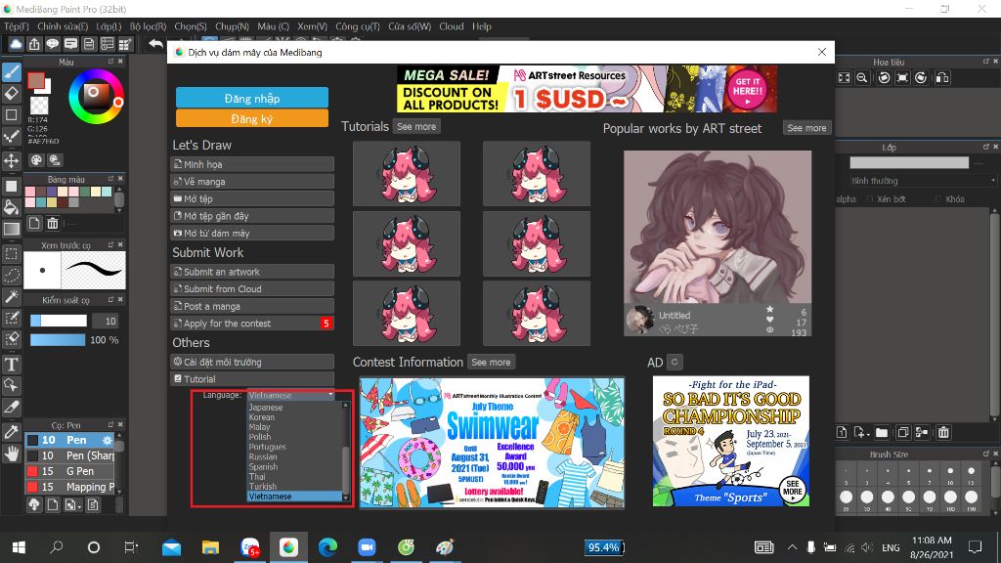Open the Swimwear contest banner

492,443
